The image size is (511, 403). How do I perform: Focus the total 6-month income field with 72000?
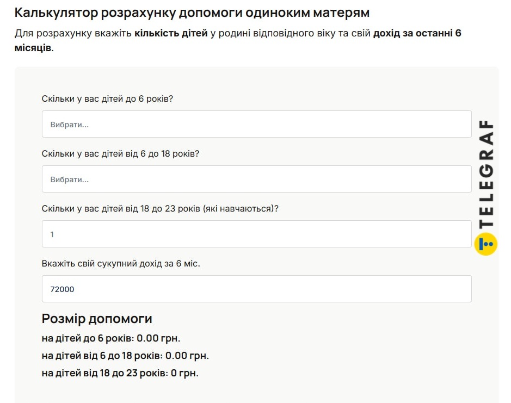[x=256, y=289]
